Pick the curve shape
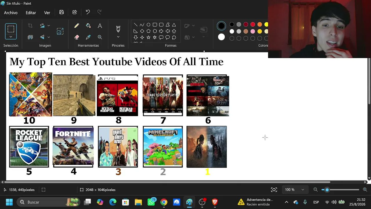 click(142, 25)
